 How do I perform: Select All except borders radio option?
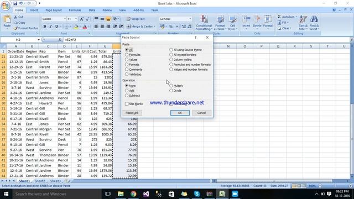171,55
